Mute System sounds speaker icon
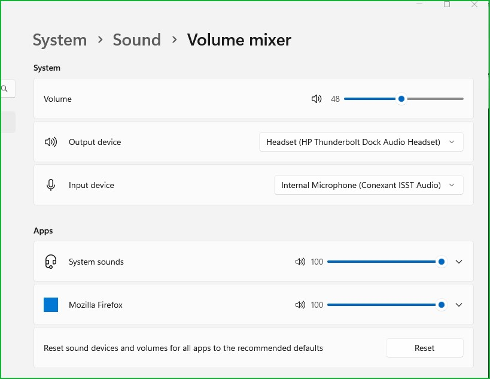This screenshot has width=490, height=379. point(300,262)
